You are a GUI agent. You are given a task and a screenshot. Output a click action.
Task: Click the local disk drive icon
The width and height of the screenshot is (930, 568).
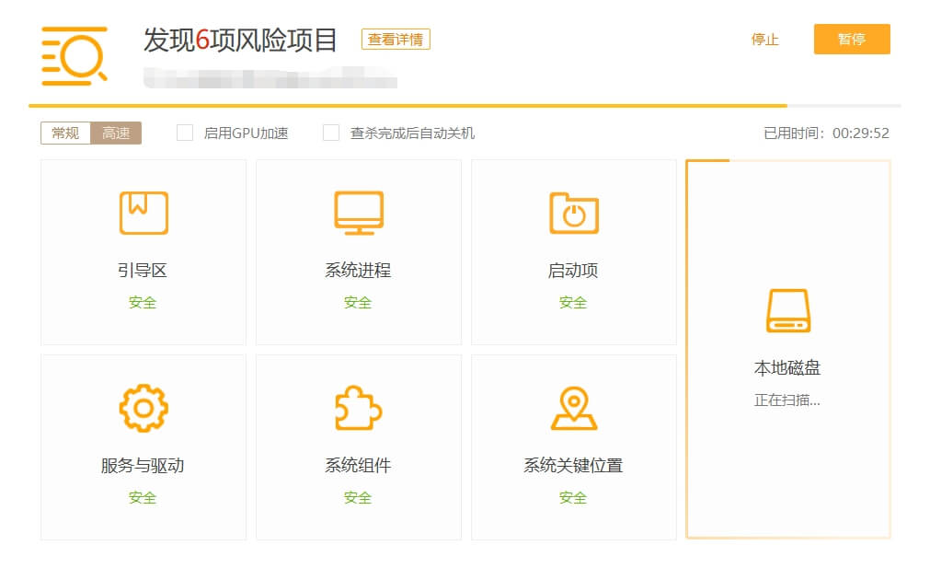coord(788,310)
